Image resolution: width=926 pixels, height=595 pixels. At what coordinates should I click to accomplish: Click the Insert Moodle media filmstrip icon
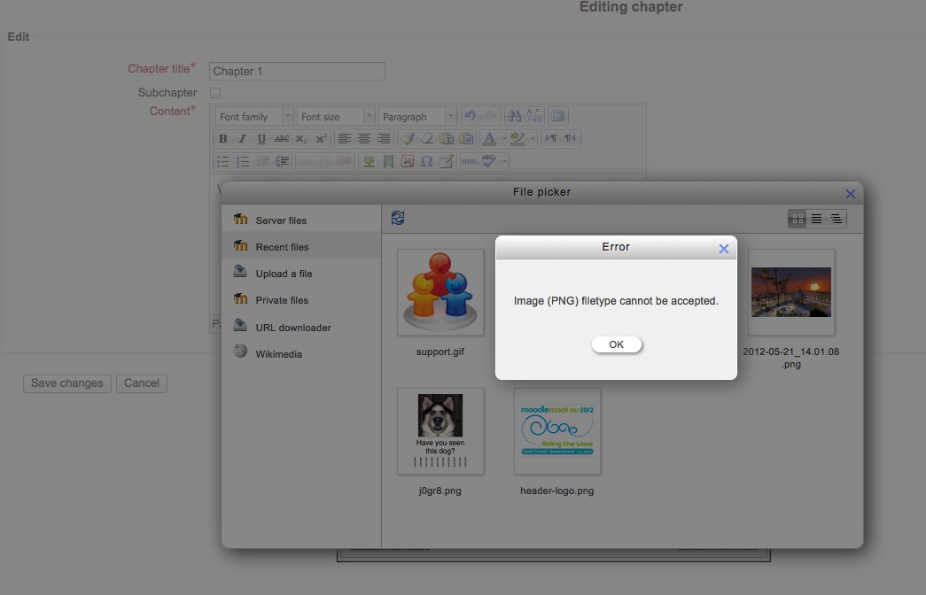click(x=388, y=162)
